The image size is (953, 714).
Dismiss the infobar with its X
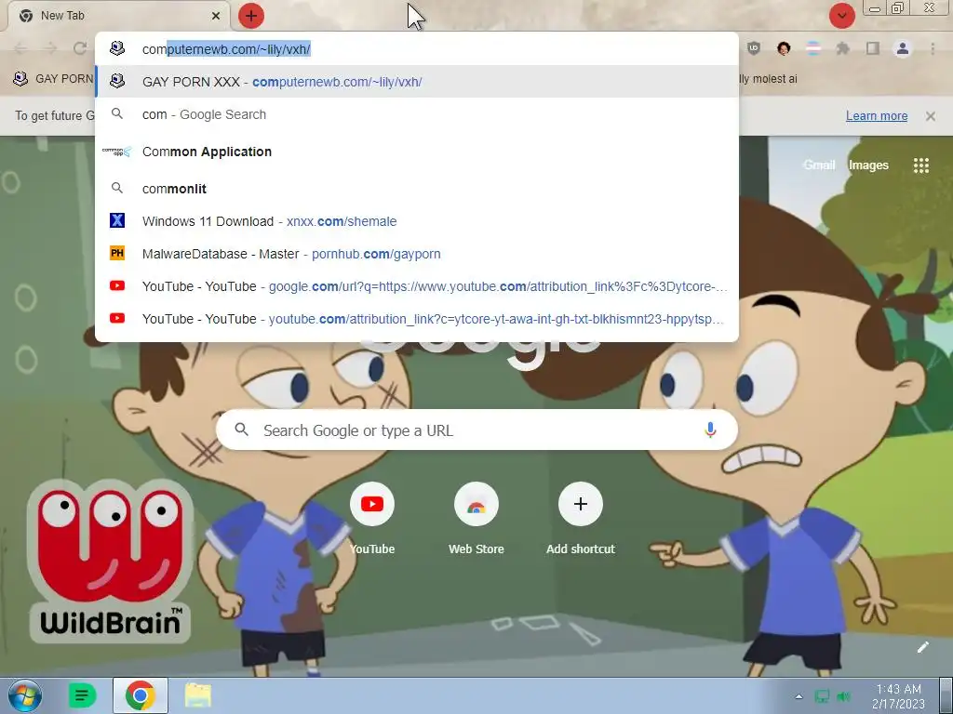point(931,116)
